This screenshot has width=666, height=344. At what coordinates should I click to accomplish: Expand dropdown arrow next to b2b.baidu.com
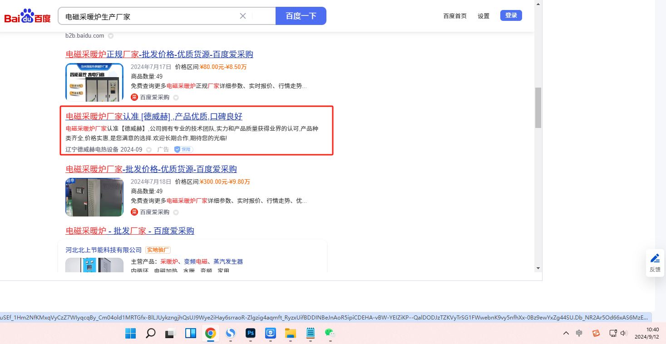[x=110, y=36]
